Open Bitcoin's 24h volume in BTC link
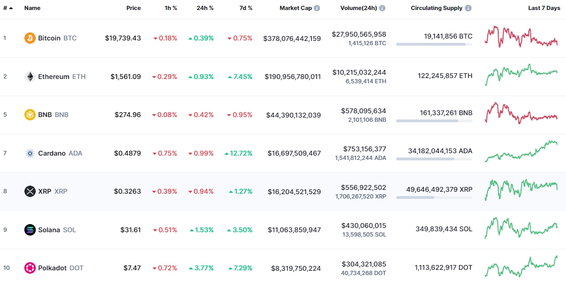Viewport: 566px width, 286px height. coord(367,43)
